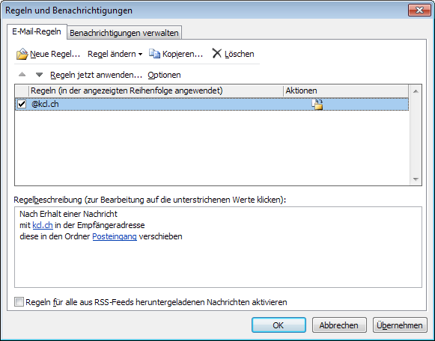
Task: Open Optionen in the toolbar
Action: pyautogui.click(x=164, y=75)
